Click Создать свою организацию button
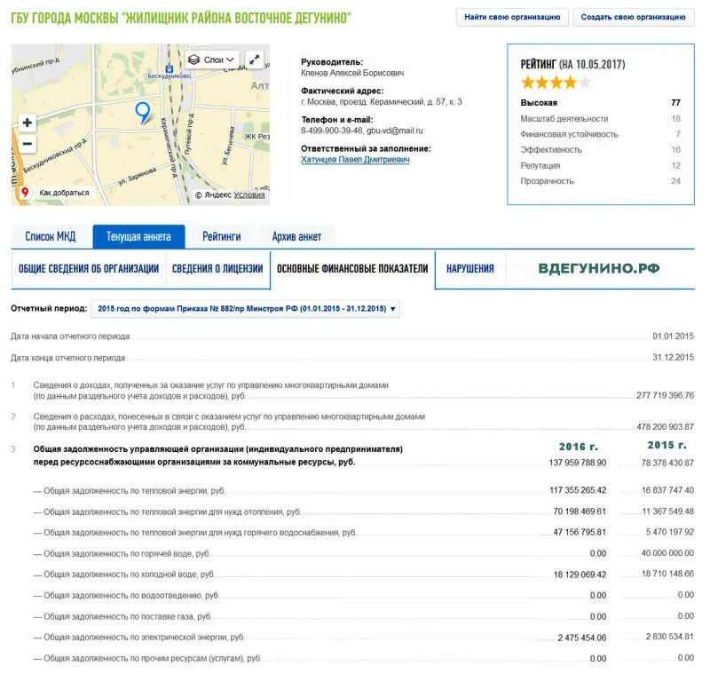 (x=633, y=17)
